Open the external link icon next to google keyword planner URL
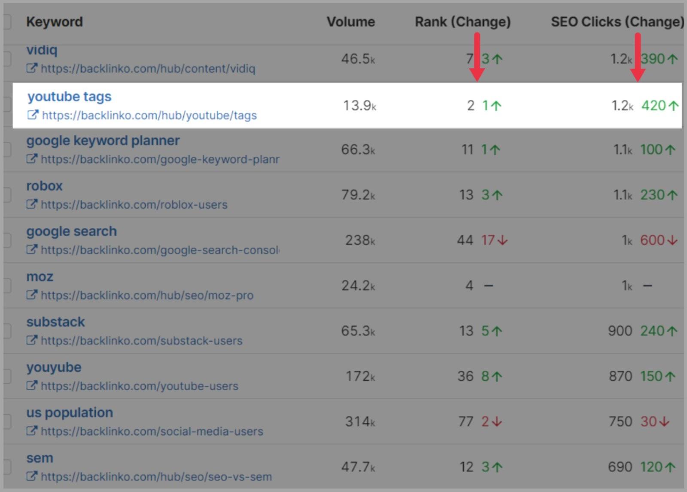 (33, 159)
